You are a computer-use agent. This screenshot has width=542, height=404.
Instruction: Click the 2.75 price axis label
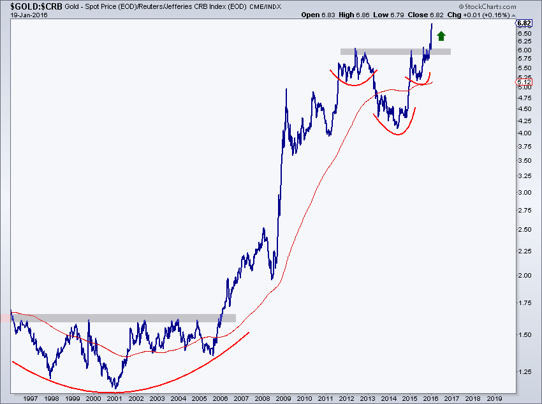click(x=525, y=211)
